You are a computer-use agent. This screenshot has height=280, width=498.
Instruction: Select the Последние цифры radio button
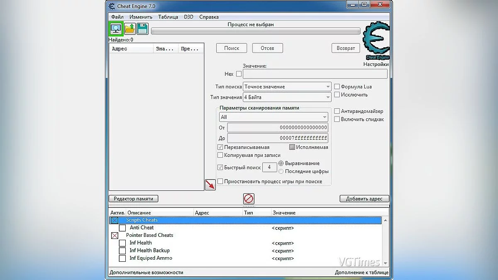coord(281,171)
